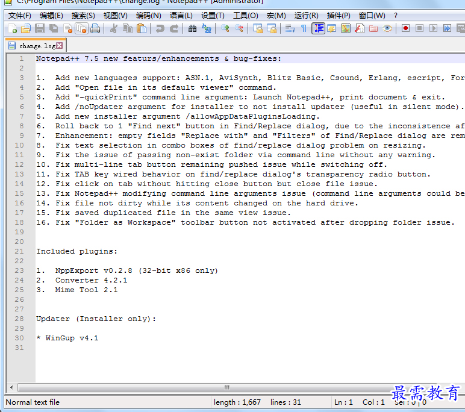The width and height of the screenshot is (465, 412).
Task: Stop macro recording with the square icon
Action: tap(419, 28)
